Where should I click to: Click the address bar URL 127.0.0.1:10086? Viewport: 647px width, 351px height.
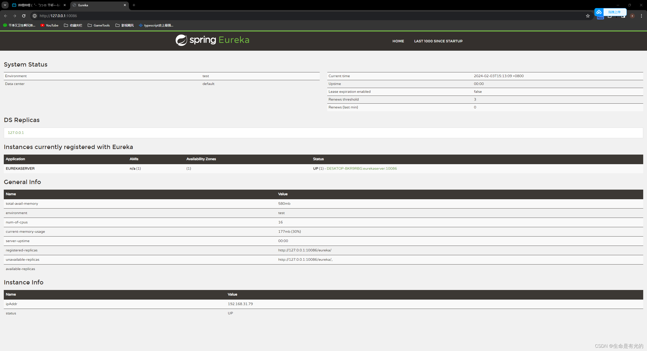pyautogui.click(x=58, y=16)
